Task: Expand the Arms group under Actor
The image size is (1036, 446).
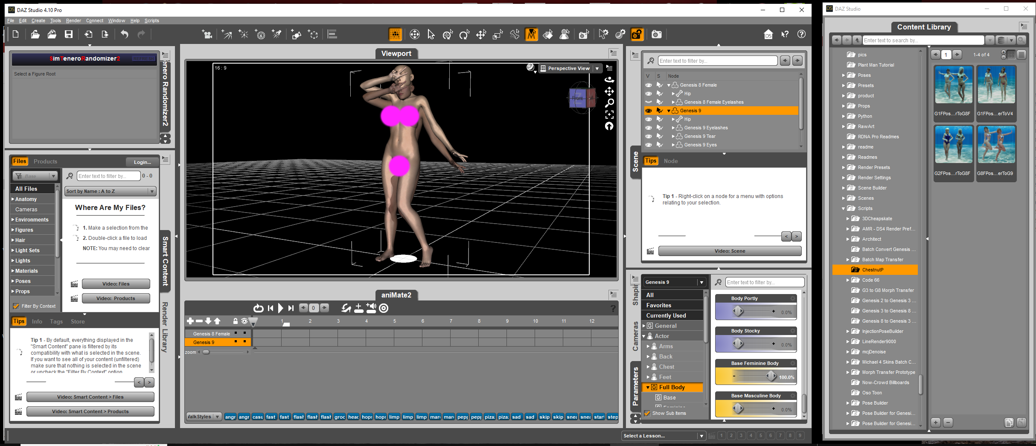Action: pos(648,346)
